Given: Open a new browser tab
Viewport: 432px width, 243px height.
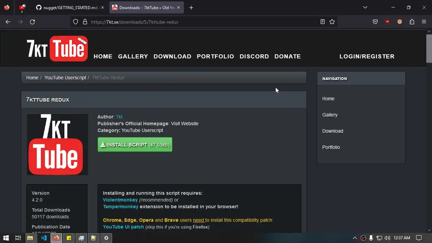Looking at the screenshot, I should coord(191,7).
